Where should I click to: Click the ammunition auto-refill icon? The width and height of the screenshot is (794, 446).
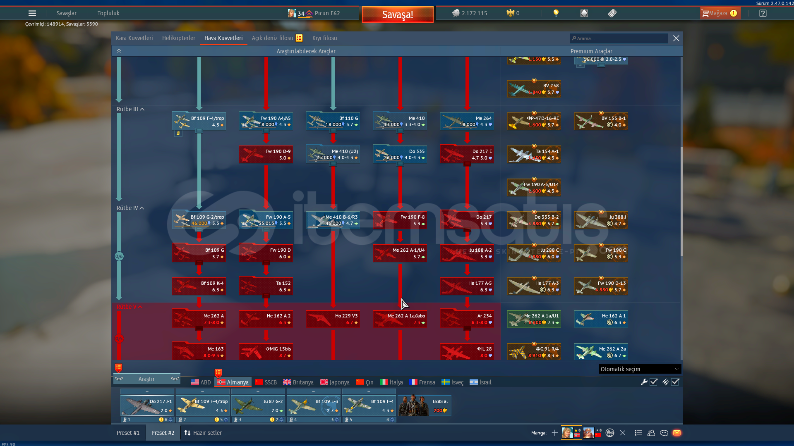click(x=665, y=382)
